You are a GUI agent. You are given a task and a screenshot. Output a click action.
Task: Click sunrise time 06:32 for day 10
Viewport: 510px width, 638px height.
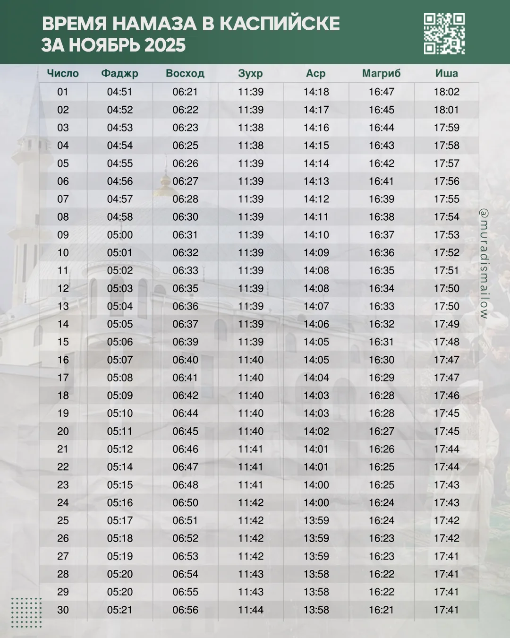tap(185, 253)
